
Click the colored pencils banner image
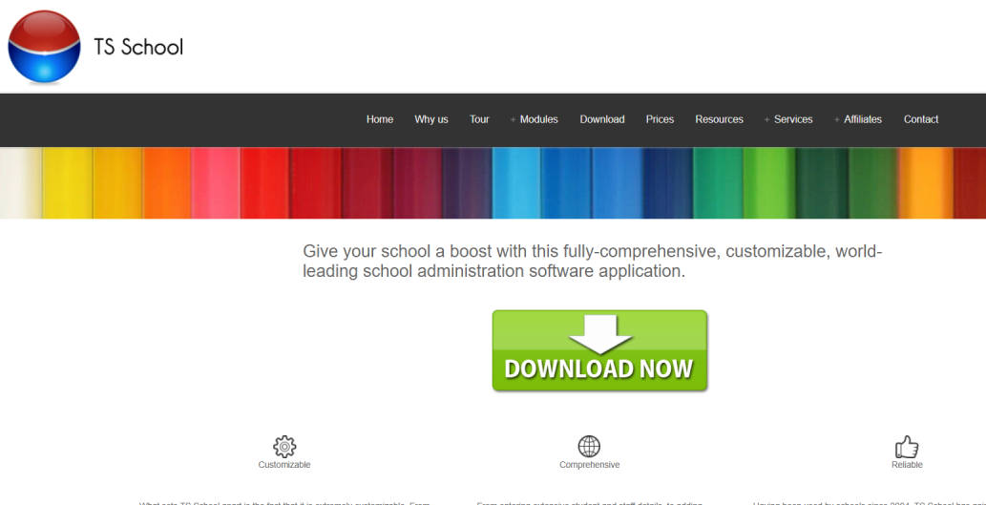coord(493,182)
